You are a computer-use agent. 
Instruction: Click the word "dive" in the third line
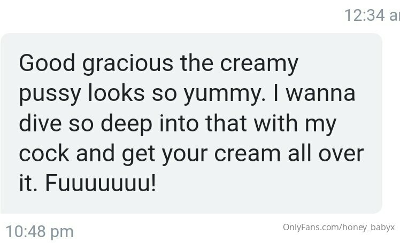(x=40, y=123)
